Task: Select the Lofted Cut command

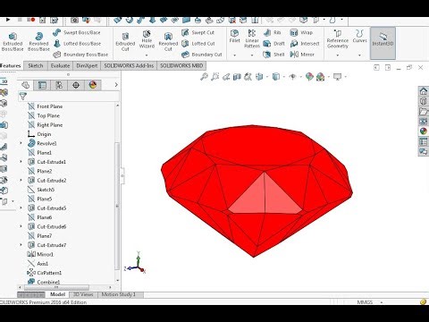Action: [x=198, y=44]
